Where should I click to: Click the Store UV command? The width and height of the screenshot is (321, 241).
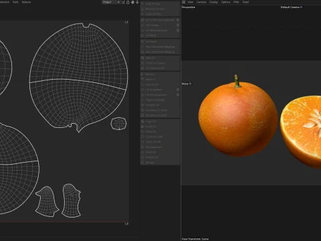tap(160, 153)
